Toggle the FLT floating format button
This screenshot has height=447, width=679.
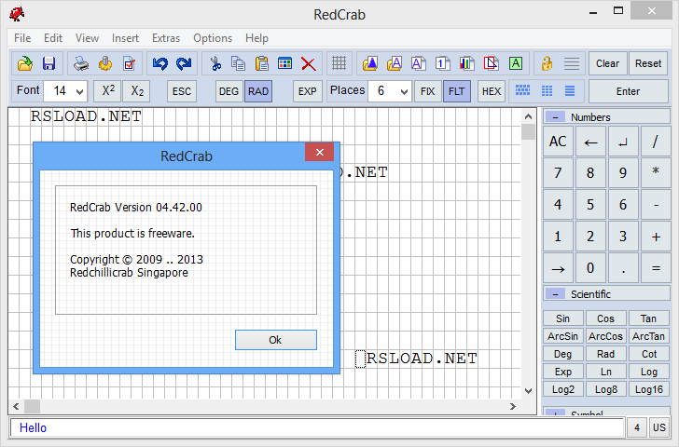[x=457, y=91]
